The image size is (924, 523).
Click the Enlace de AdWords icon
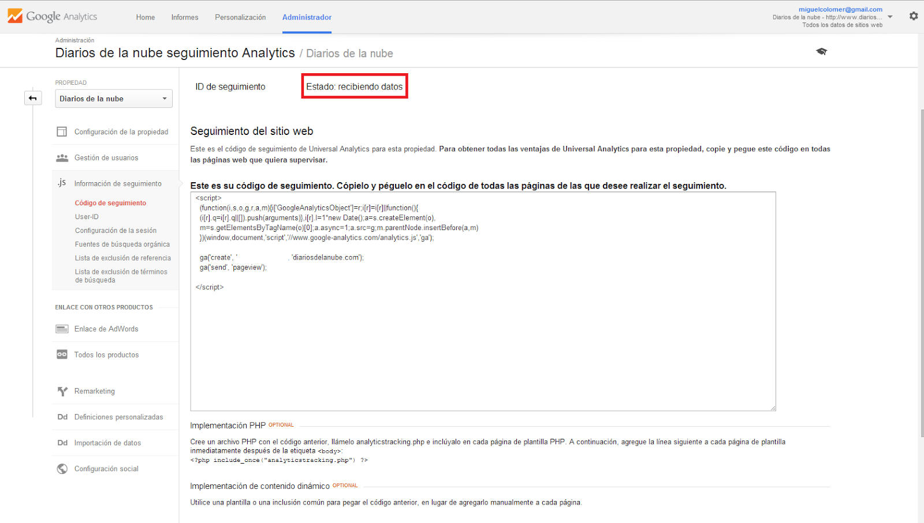point(62,329)
